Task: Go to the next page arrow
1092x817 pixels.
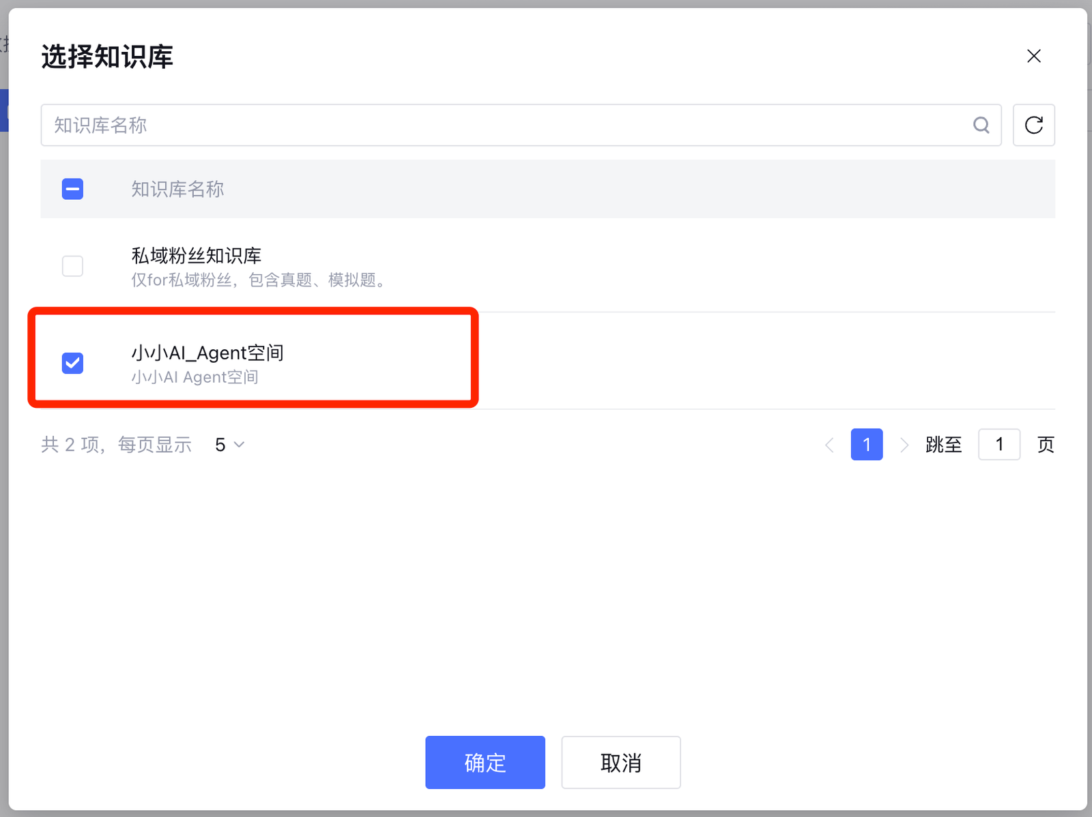Action: (904, 445)
